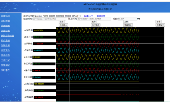Open the 工作日记 link
Image resolution: width=170 pixels, height=102 pixels.
pos(5,60)
